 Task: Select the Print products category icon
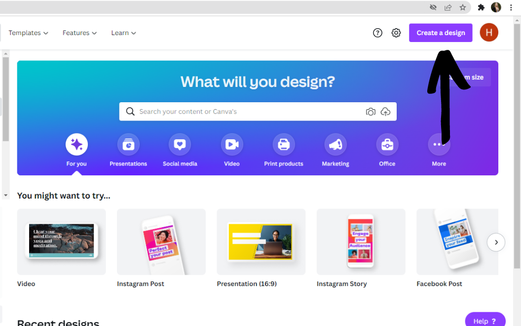click(284, 145)
